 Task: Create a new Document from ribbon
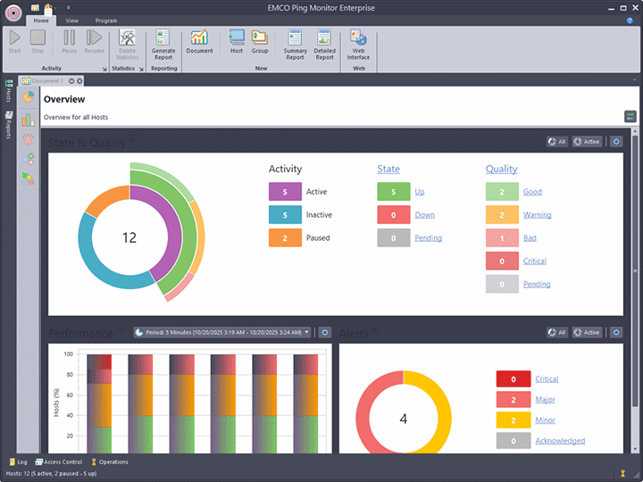point(199,41)
